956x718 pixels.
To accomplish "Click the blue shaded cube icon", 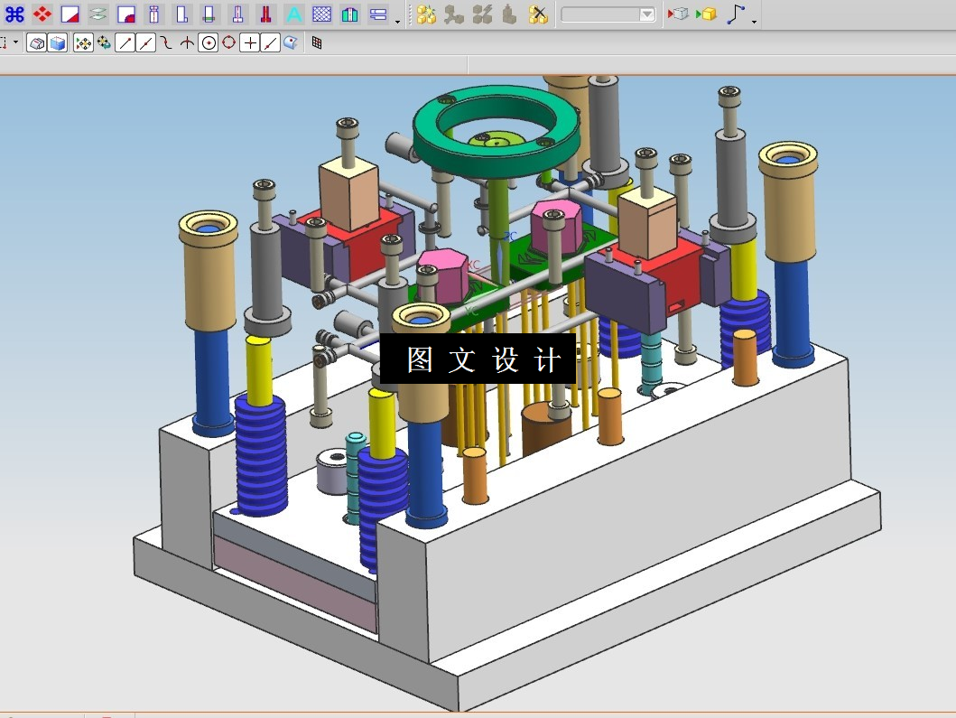I will pyautogui.click(x=58, y=42).
